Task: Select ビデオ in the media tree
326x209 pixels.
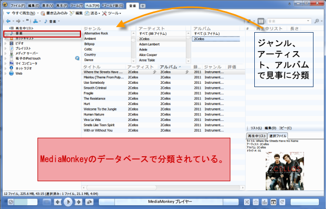Action: coord(20,44)
